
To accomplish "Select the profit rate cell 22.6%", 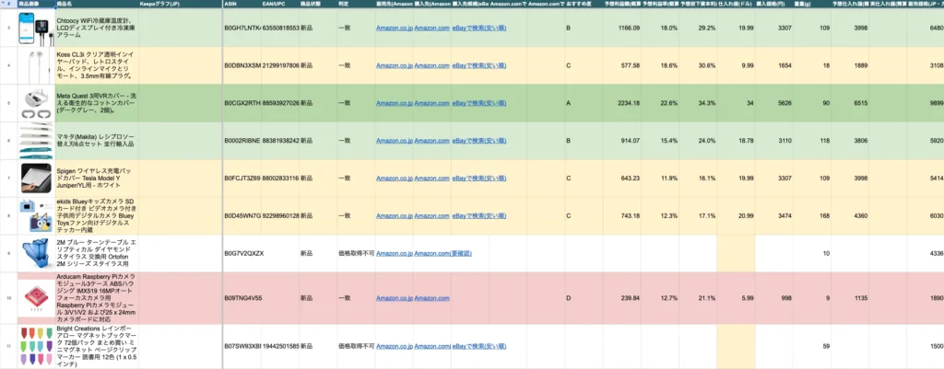I will click(660, 103).
